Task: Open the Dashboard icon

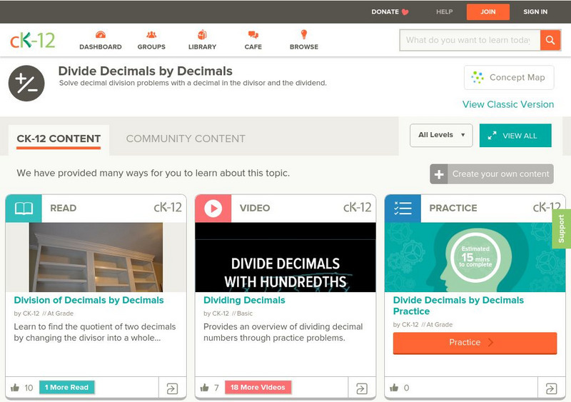Action: point(101,34)
